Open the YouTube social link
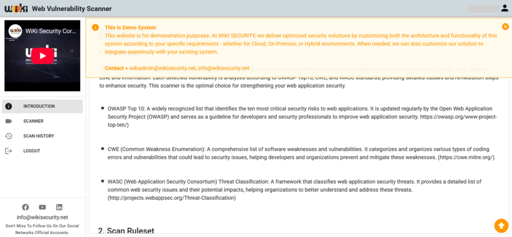This screenshot has width=512, height=237. coord(42,207)
